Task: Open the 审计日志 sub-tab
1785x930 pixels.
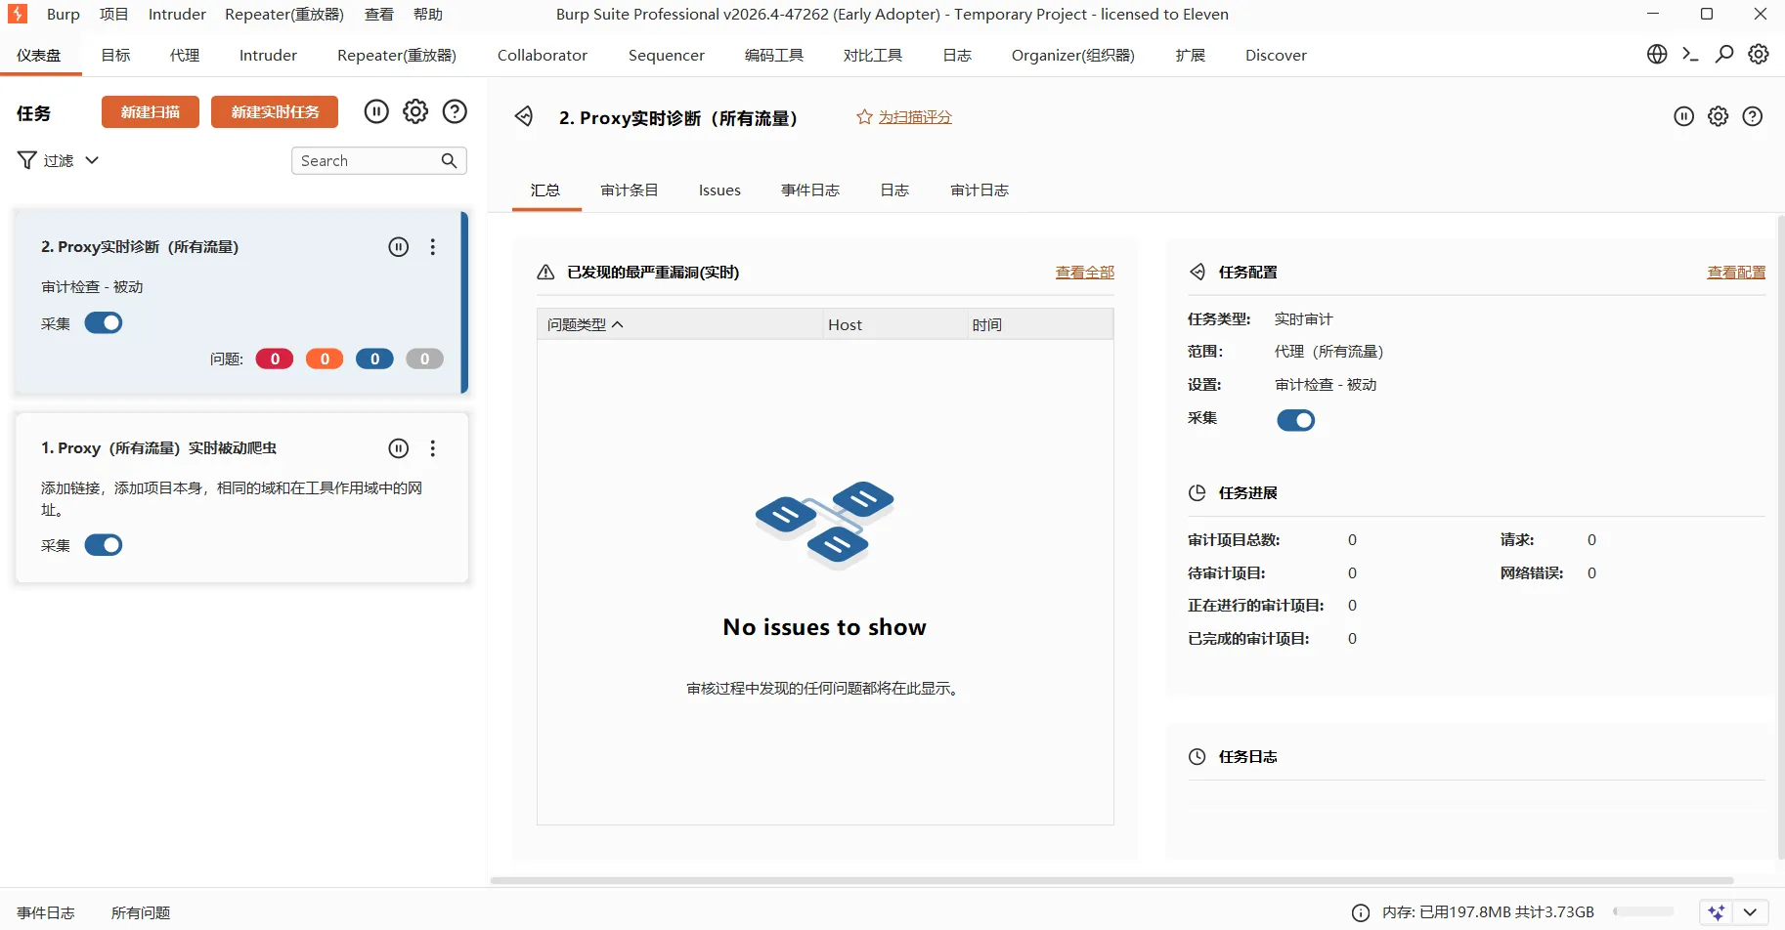Action: click(x=980, y=190)
